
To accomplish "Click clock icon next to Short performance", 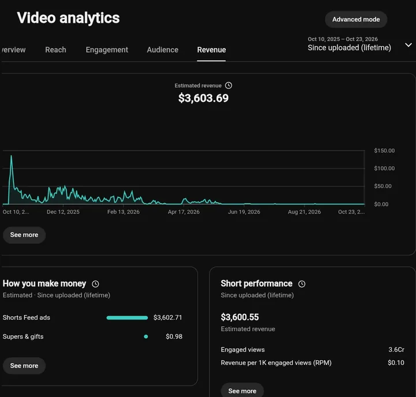I will pyautogui.click(x=302, y=284).
